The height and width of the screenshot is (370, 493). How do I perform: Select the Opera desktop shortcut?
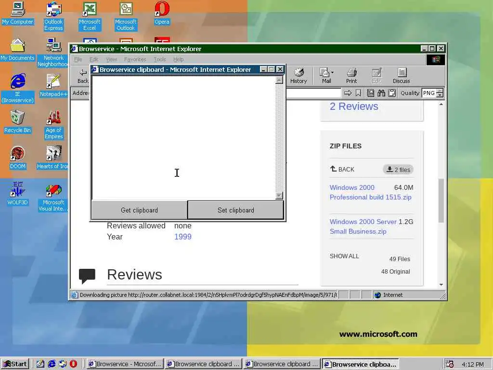click(x=162, y=13)
